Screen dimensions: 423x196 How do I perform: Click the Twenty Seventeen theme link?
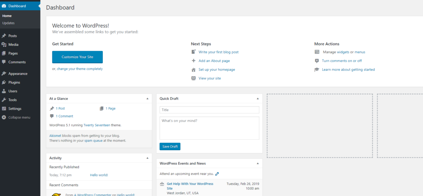(97, 125)
